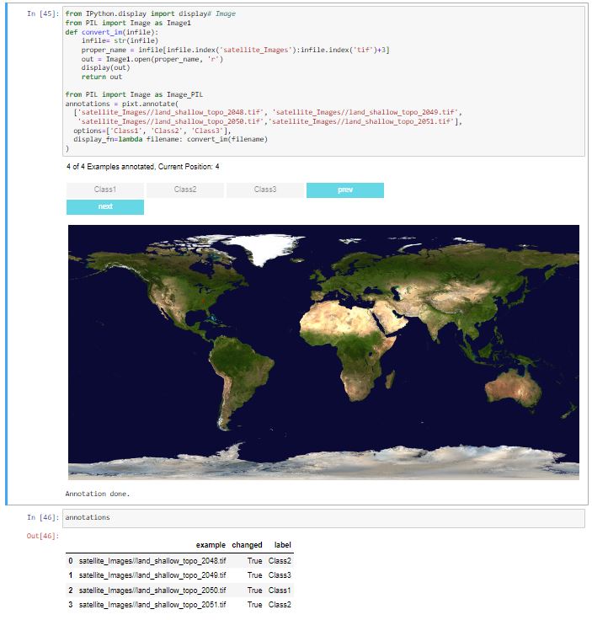
Task: Click the world map satellite image output
Action: click(323, 352)
